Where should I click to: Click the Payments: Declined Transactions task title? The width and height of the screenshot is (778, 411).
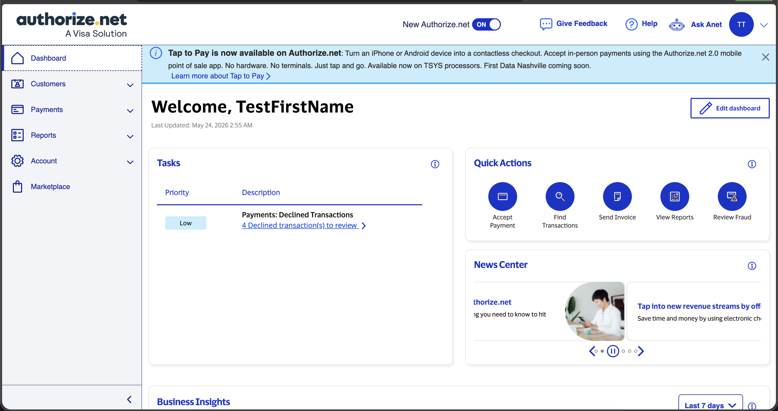pos(297,215)
